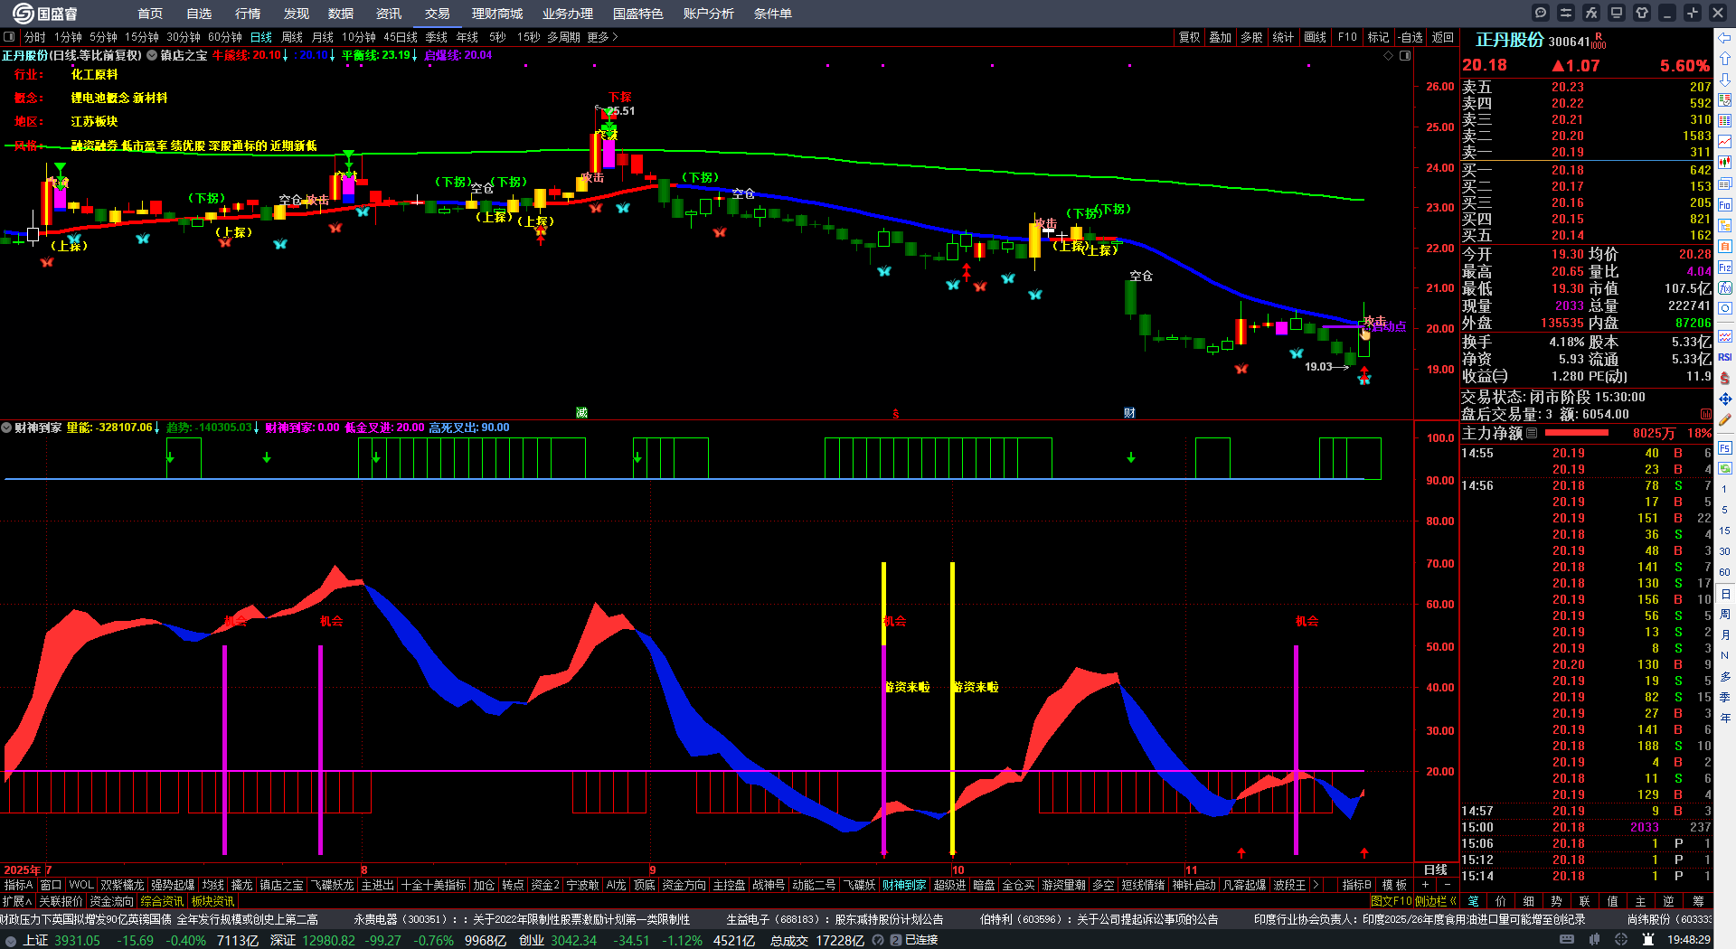Open the 交易 menu
Viewport: 1736px width, 949px height.
coord(438,14)
